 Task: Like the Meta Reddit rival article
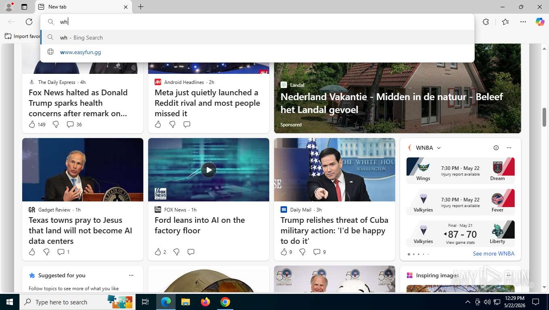pyautogui.click(x=158, y=124)
